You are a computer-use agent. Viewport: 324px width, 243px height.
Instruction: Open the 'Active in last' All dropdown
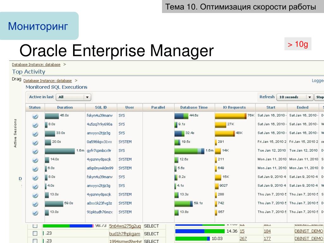pos(73,97)
